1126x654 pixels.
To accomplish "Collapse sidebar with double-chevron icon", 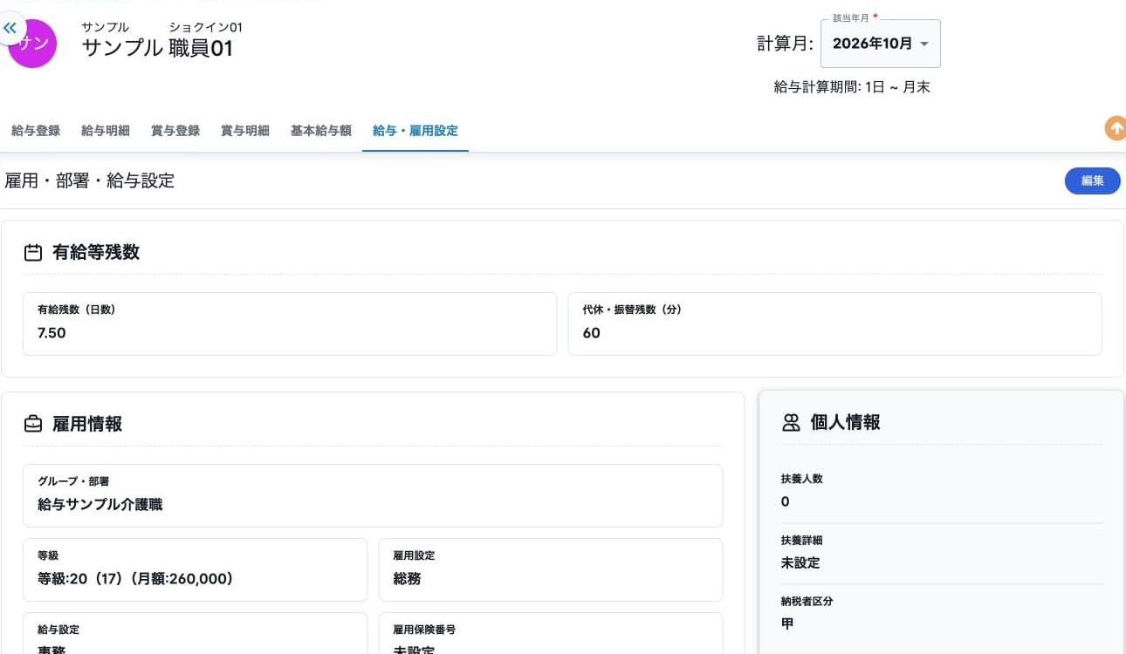I will [x=10, y=28].
